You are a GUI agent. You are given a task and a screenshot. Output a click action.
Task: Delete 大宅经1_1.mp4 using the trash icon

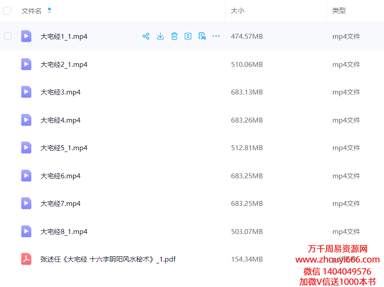click(174, 37)
